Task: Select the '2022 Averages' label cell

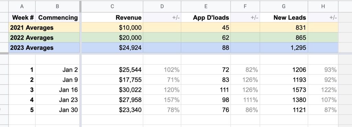Action: tap(44, 37)
